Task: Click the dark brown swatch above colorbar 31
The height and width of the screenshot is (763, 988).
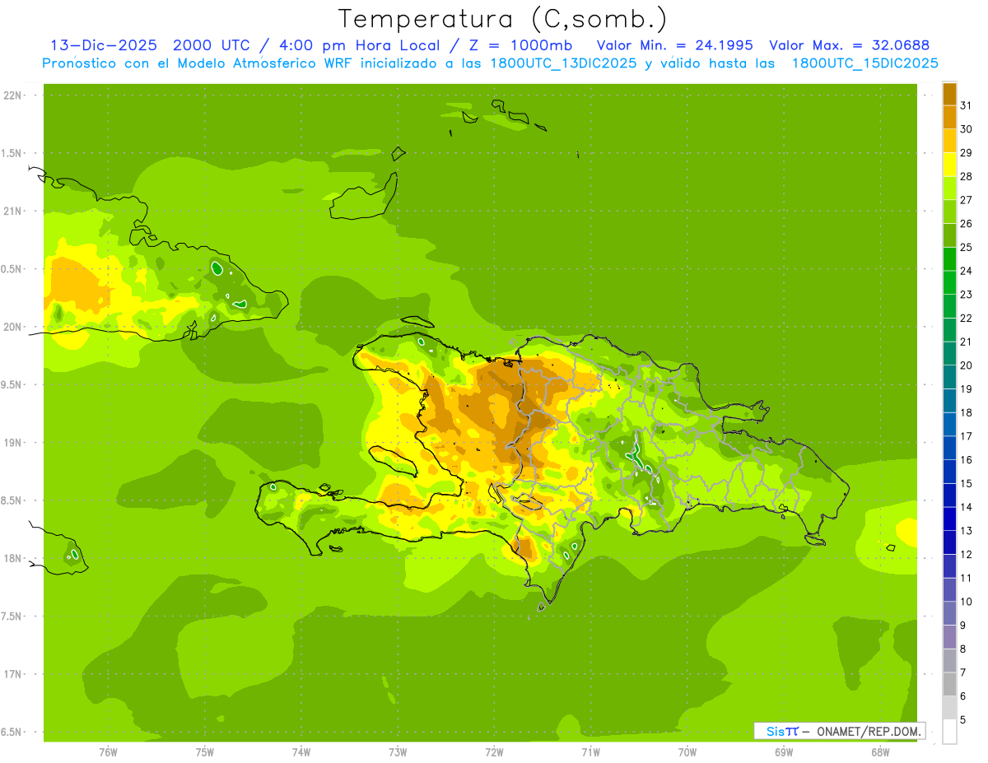Action: [x=950, y=94]
